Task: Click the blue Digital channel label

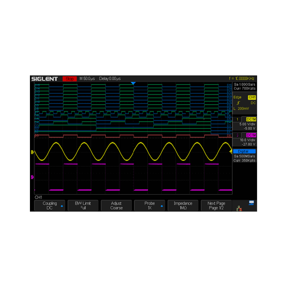Action: (245, 151)
